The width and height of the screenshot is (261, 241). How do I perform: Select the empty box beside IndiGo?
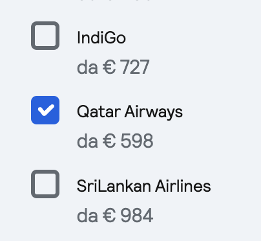(x=45, y=36)
